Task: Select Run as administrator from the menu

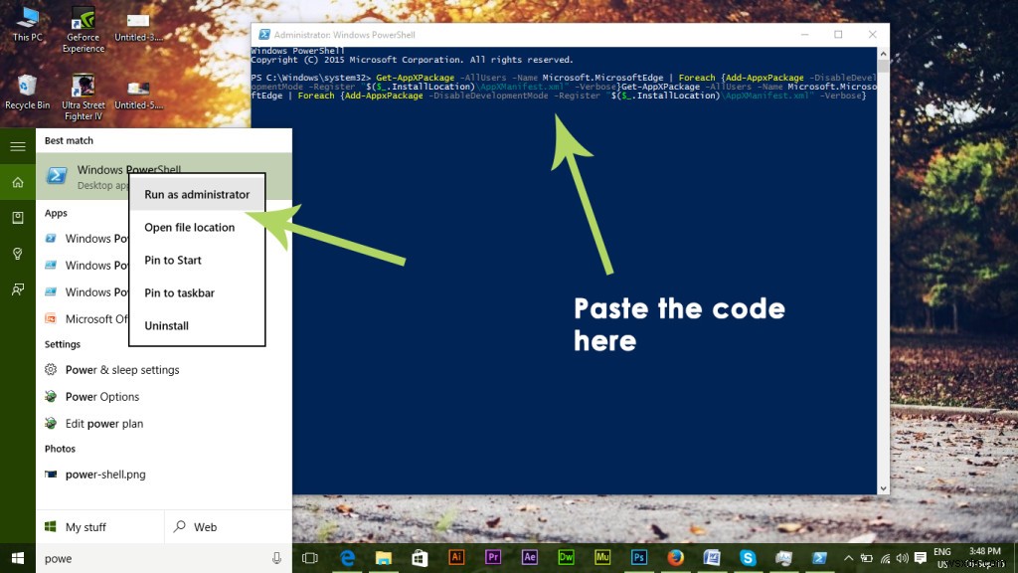Action: (x=197, y=194)
